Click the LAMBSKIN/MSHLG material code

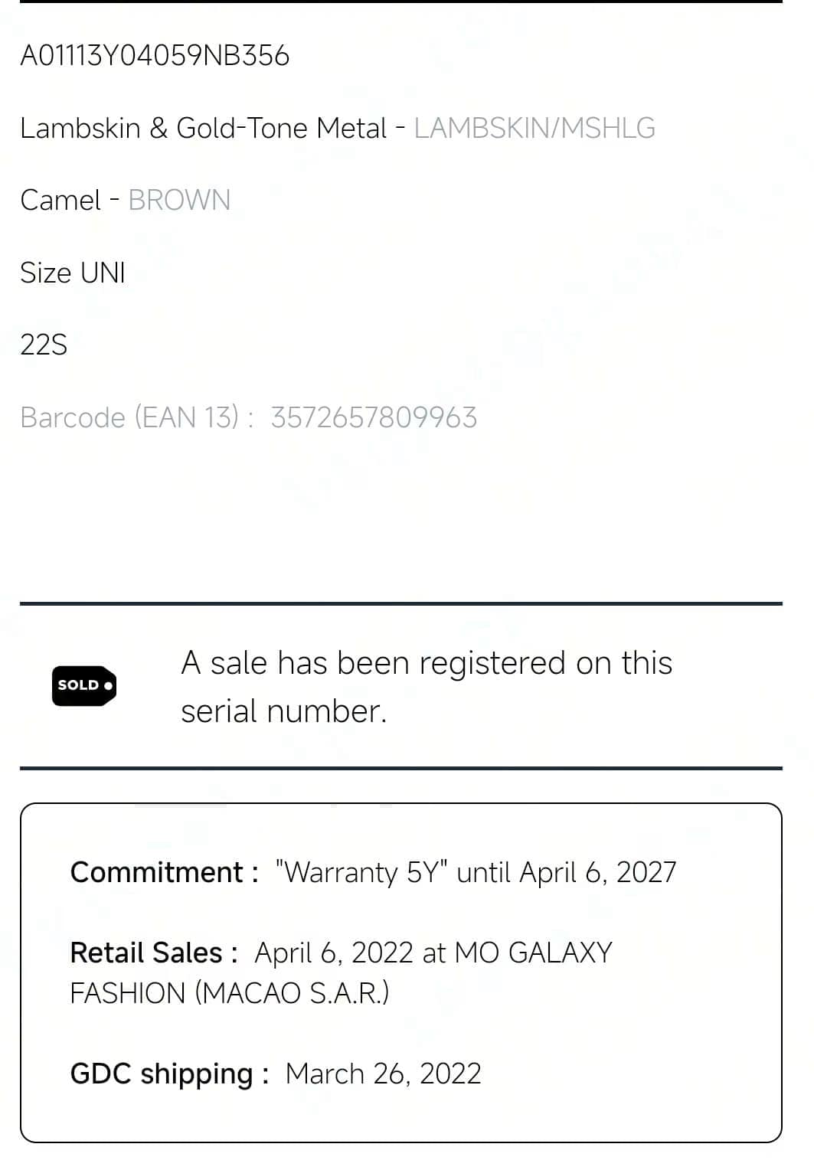pyautogui.click(x=534, y=128)
